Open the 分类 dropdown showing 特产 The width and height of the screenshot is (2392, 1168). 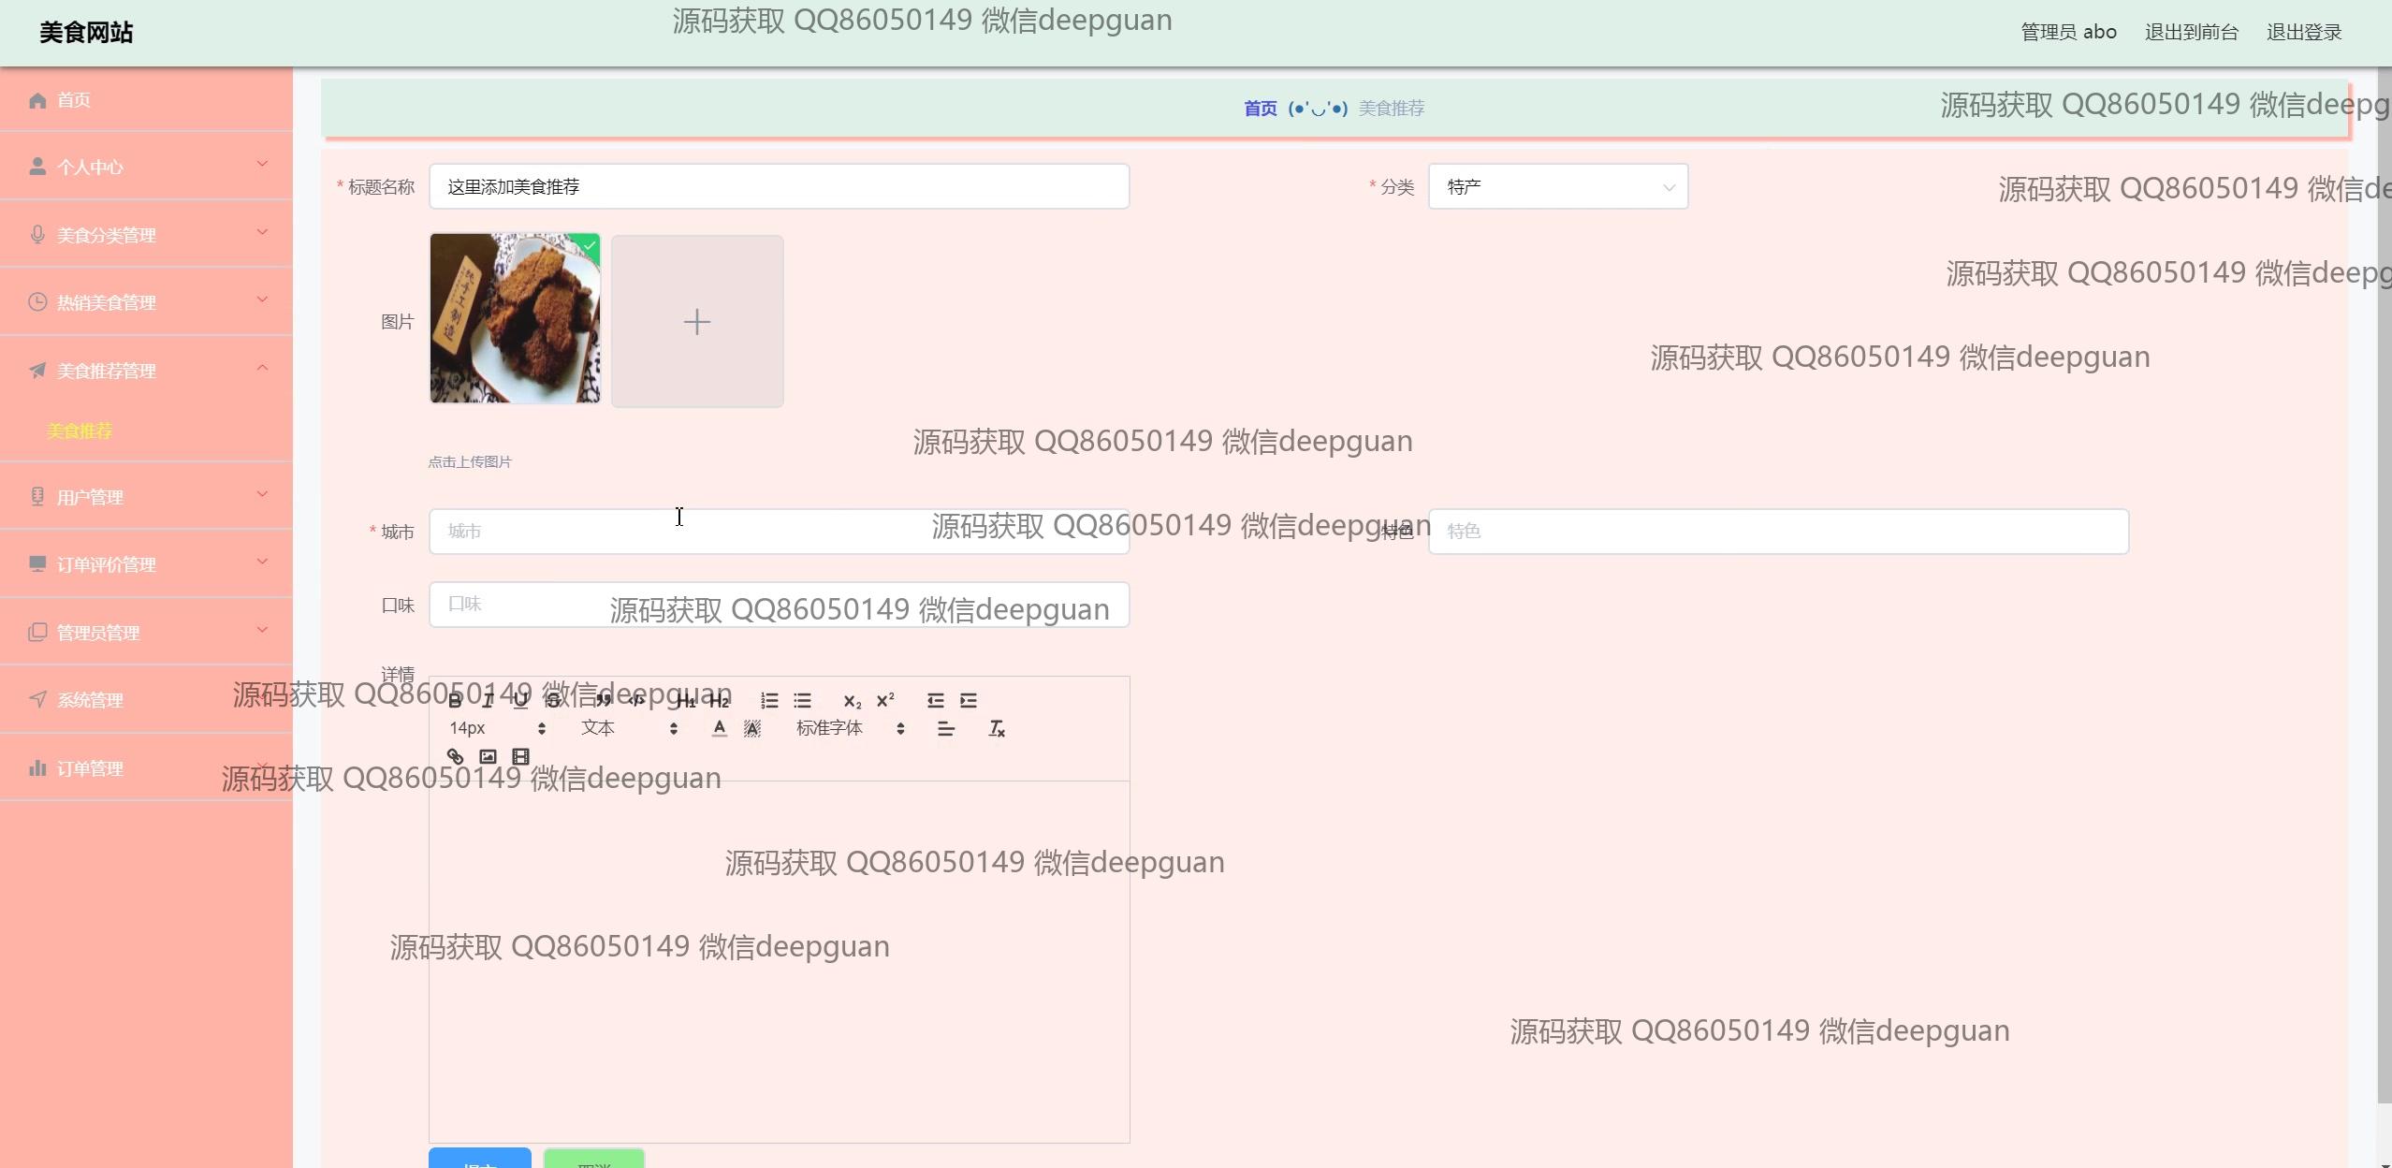click(x=1557, y=187)
